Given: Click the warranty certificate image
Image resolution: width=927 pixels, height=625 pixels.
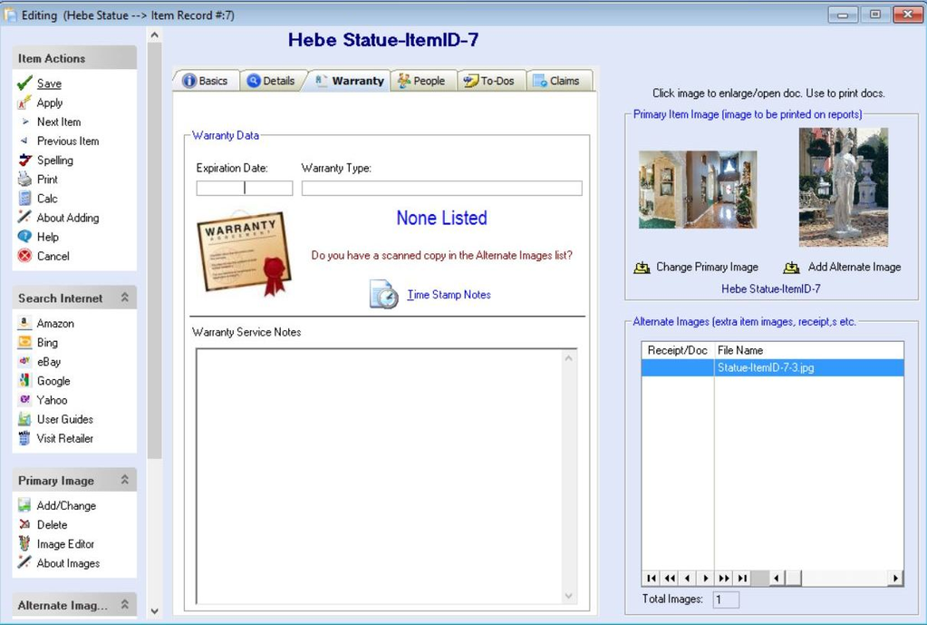Looking at the screenshot, I should pos(244,253).
